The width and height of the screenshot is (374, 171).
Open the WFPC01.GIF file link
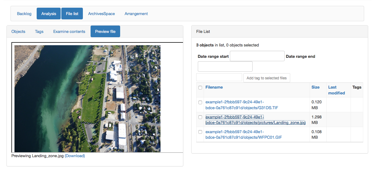tap(243, 135)
